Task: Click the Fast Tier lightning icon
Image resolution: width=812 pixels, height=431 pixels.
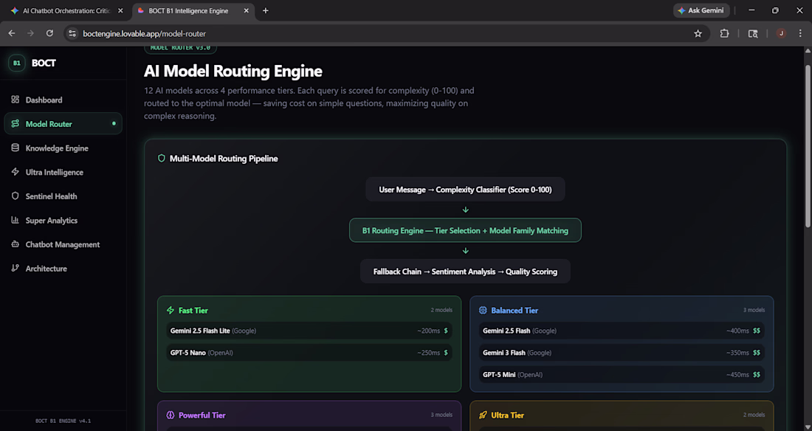Action: coord(171,310)
